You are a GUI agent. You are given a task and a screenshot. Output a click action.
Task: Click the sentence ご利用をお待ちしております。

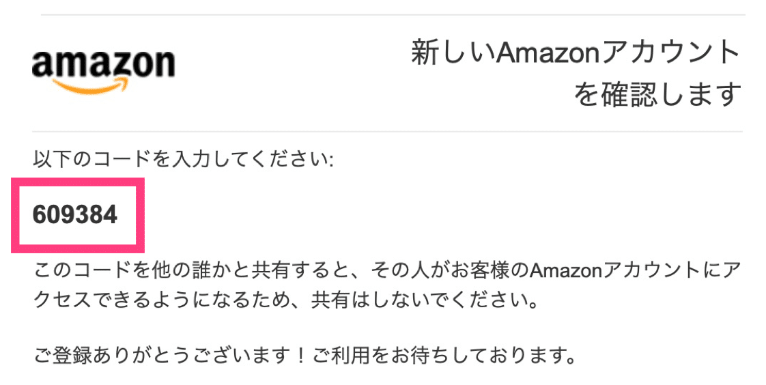point(443,355)
